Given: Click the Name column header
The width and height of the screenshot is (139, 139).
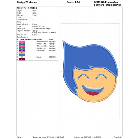Looking at the screenshot, I should pyautogui.click(x=39, y=39).
